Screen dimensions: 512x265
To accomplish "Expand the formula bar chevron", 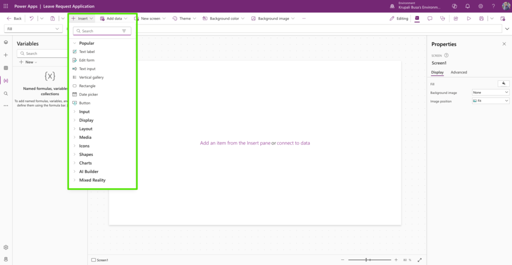I will click(x=507, y=28).
